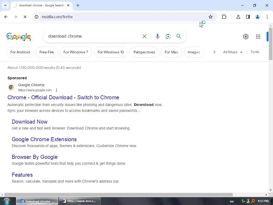Search by image with Lens icon
This screenshot has width=273, height=205.
coord(168,36)
